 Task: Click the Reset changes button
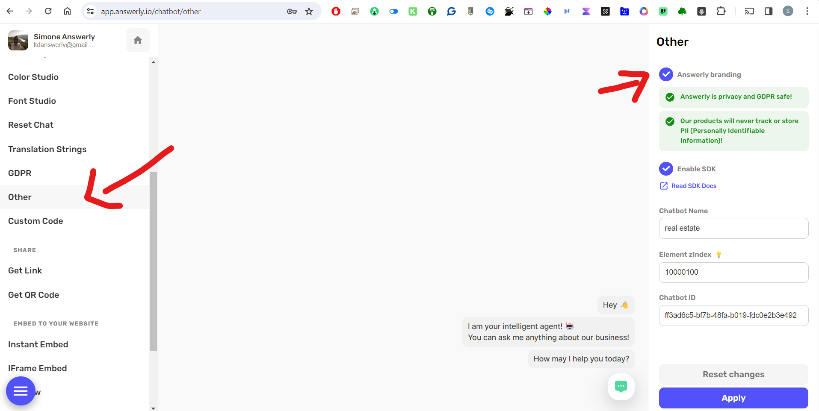pos(733,374)
